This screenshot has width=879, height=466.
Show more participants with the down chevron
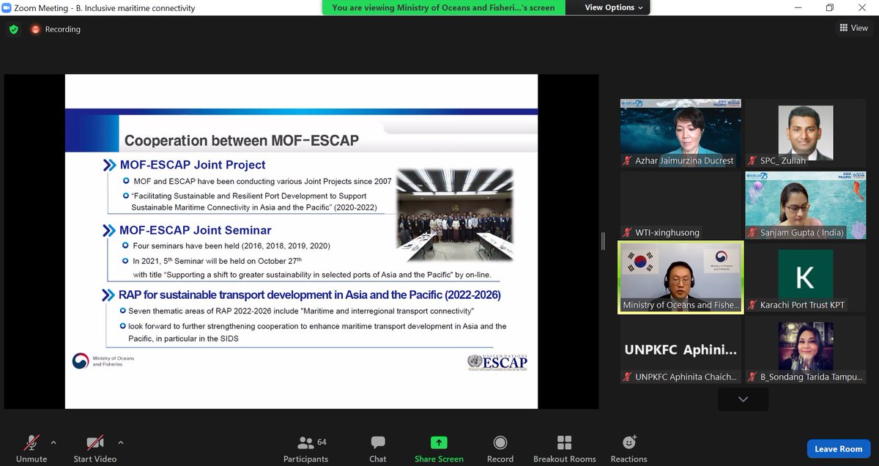click(743, 399)
